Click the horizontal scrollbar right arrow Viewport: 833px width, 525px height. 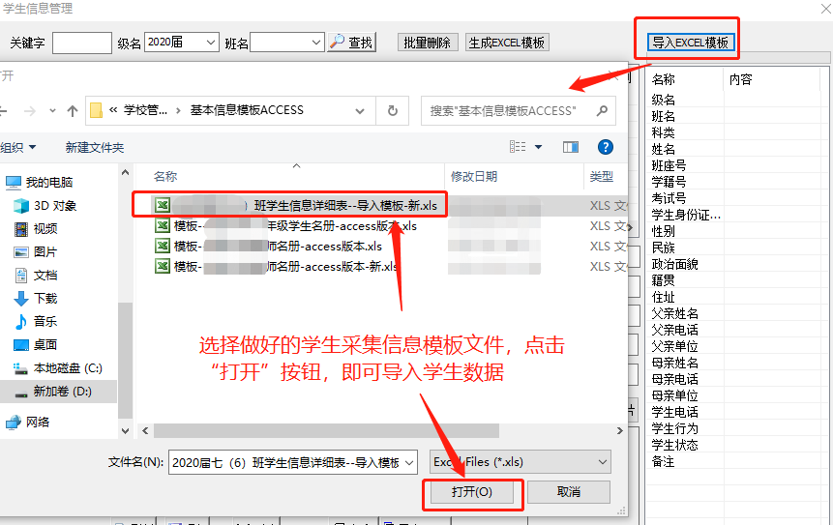(x=619, y=430)
